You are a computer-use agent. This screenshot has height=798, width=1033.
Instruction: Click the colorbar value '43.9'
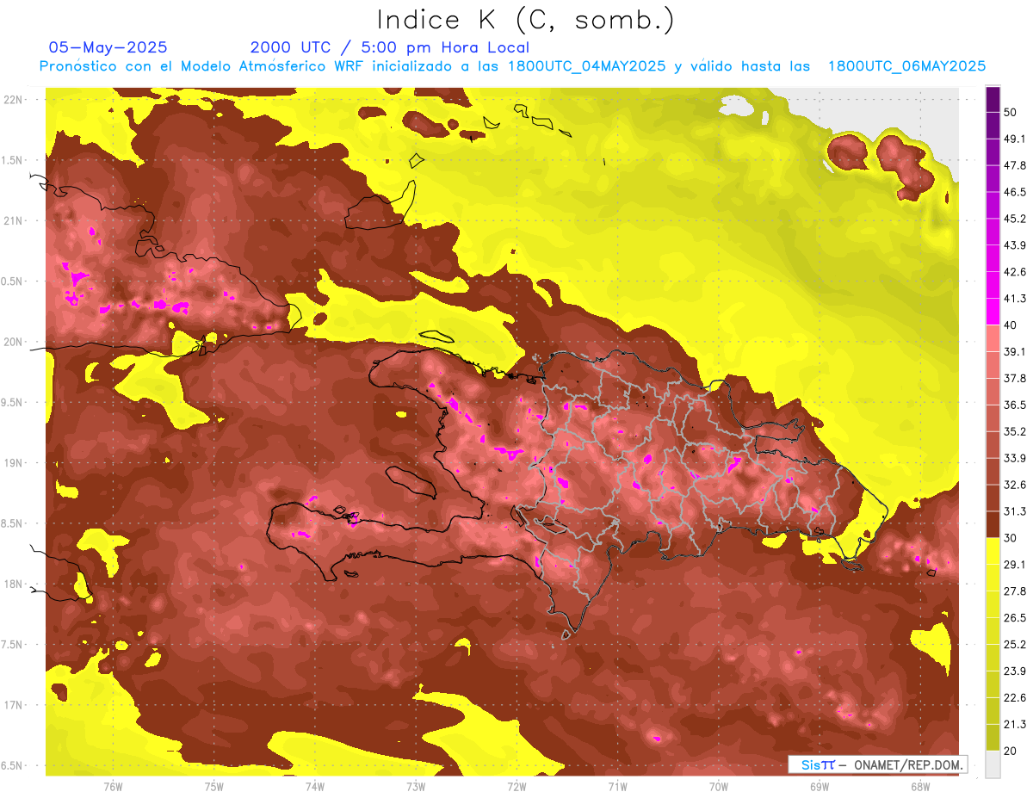[x=1015, y=246]
